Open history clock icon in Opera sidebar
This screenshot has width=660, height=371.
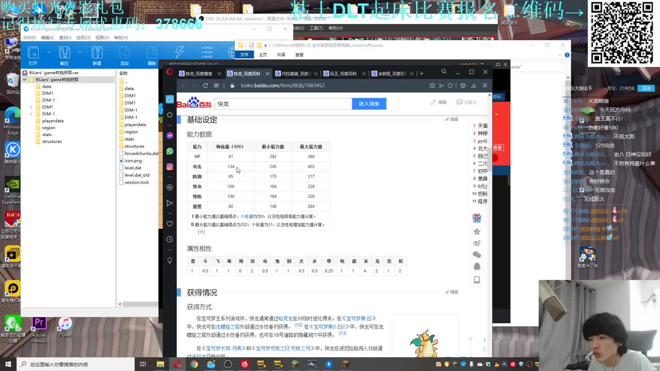pos(170,239)
